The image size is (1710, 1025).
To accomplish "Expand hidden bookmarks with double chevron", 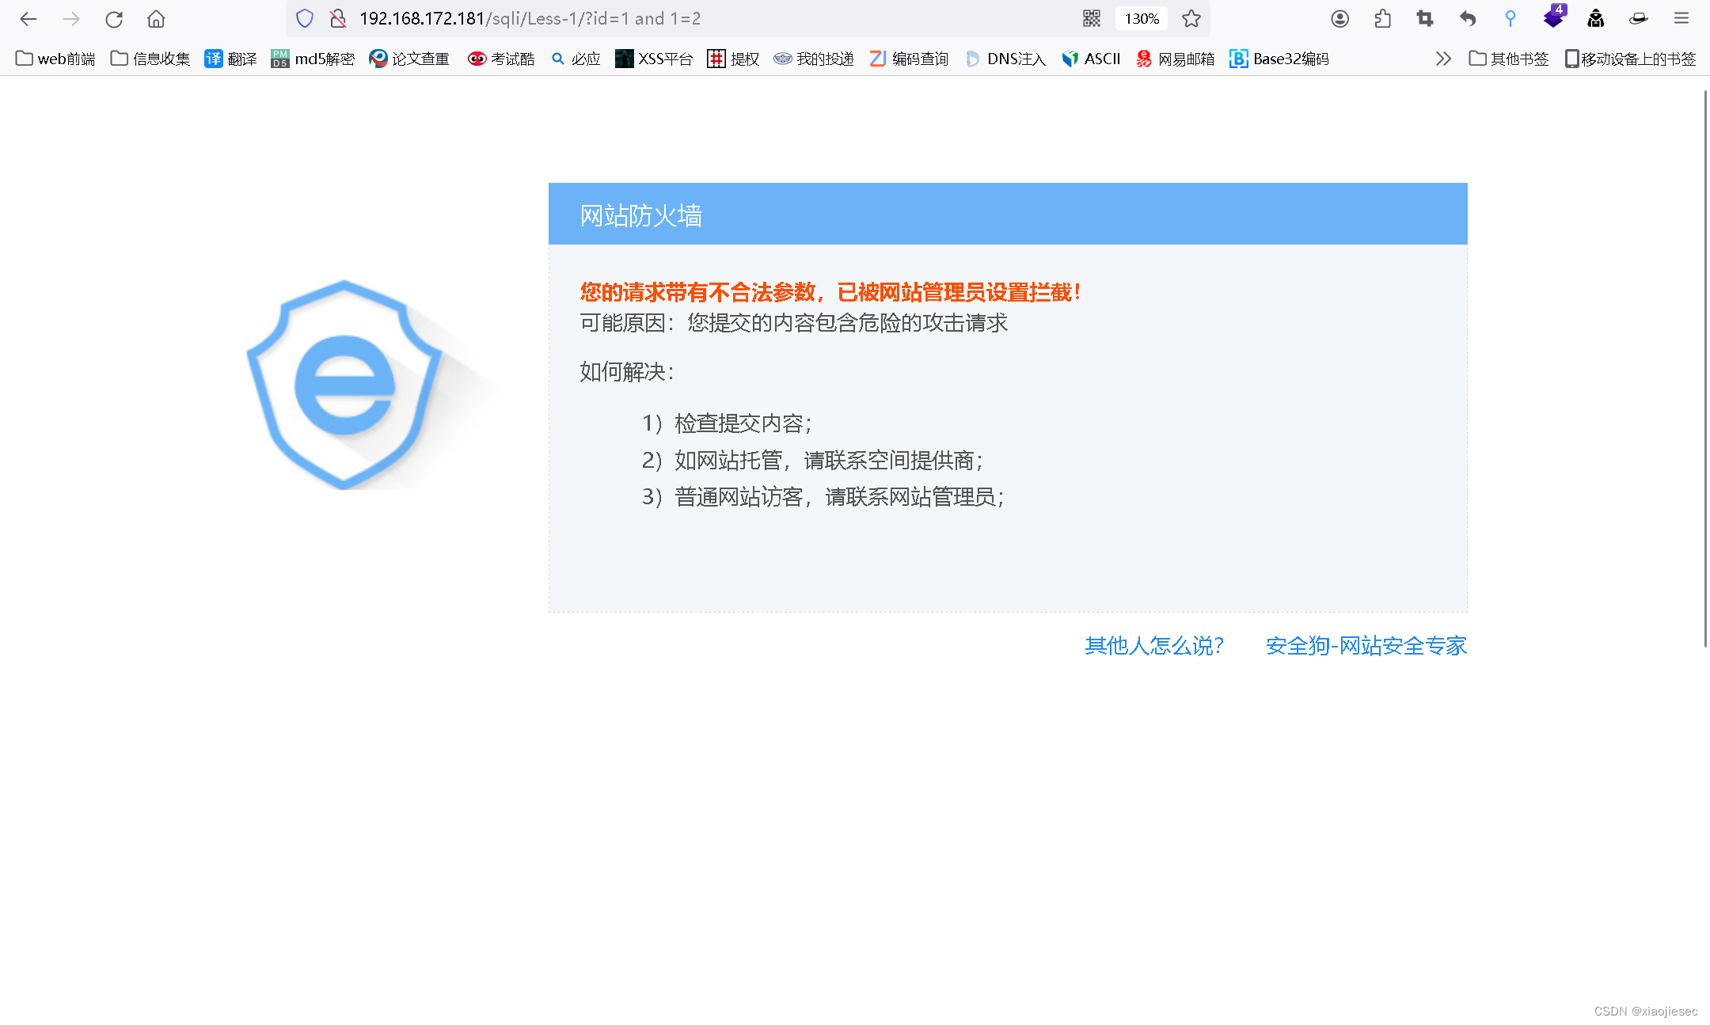I will click(x=1443, y=59).
